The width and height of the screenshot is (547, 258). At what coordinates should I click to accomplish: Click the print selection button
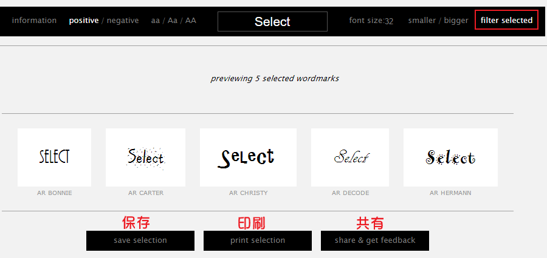(258, 240)
